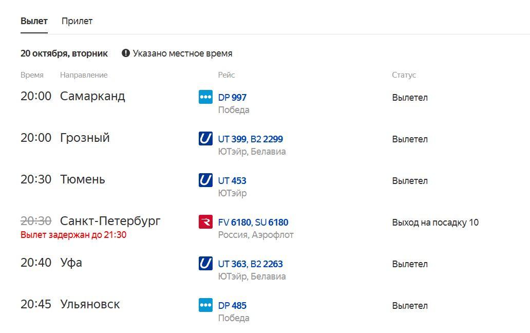Open flight UT 363, B2 2263 link
This screenshot has width=530, height=333.
[x=251, y=264]
